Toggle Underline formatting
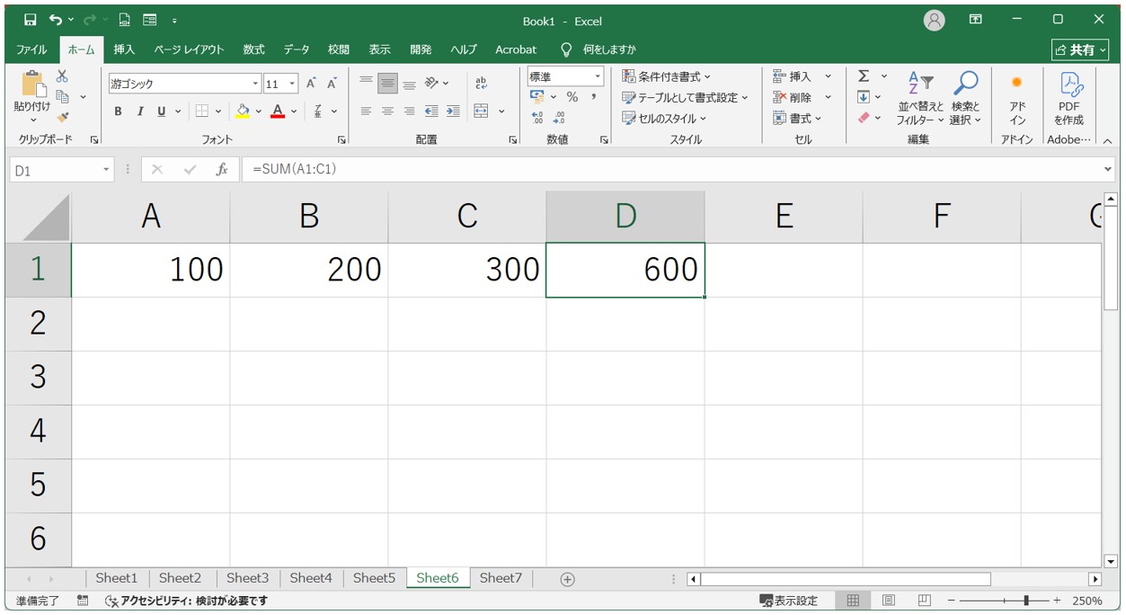 click(x=162, y=111)
